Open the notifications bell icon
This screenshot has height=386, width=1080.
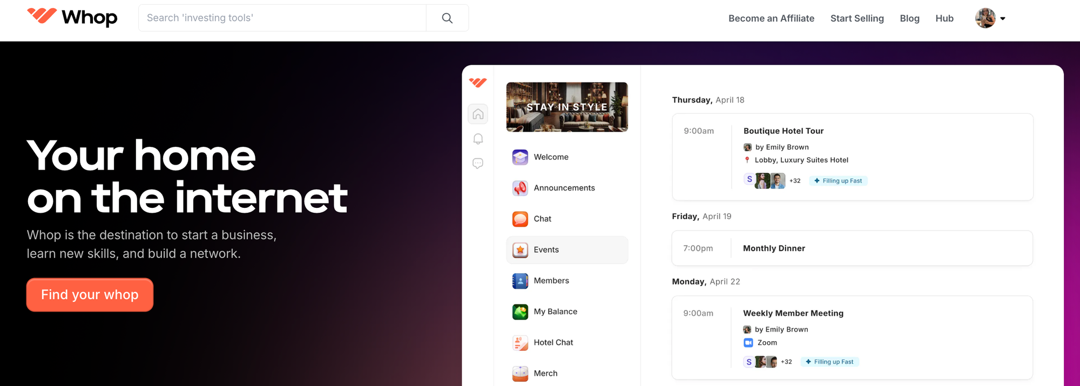pos(478,139)
